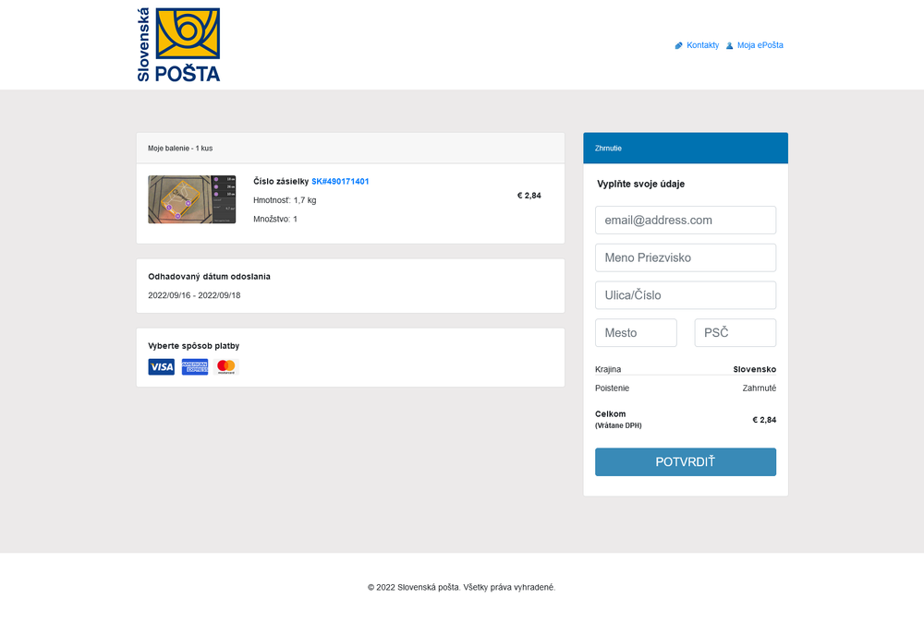This screenshot has width=924, height=621.
Task: Click the Slovenská pošta logo
Action: tap(178, 45)
